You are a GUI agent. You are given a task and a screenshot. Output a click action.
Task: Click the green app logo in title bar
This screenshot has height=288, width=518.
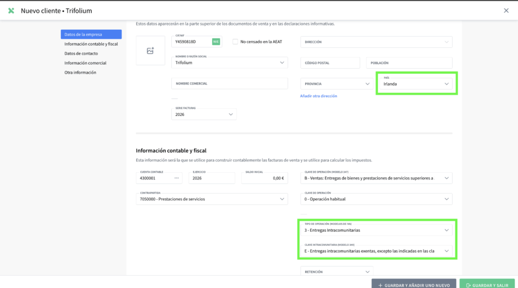point(11,11)
